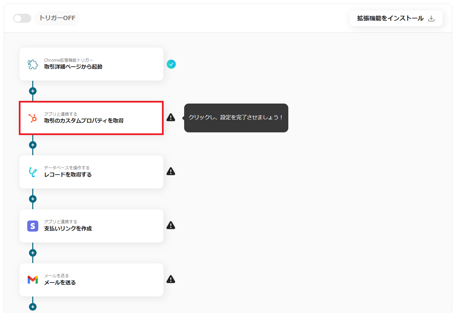Click the Gmail icon
The width and height of the screenshot is (456, 313).
coord(33,279)
